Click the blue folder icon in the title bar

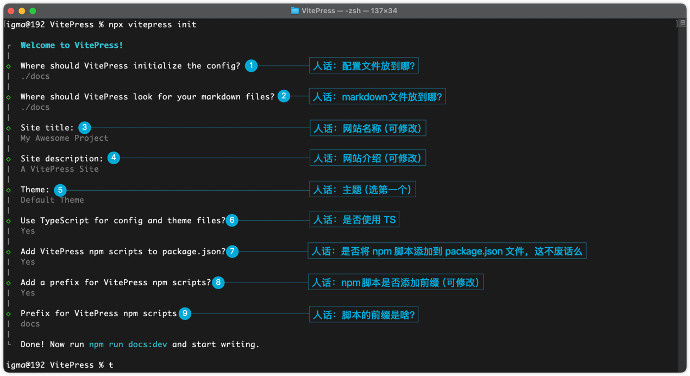point(294,10)
